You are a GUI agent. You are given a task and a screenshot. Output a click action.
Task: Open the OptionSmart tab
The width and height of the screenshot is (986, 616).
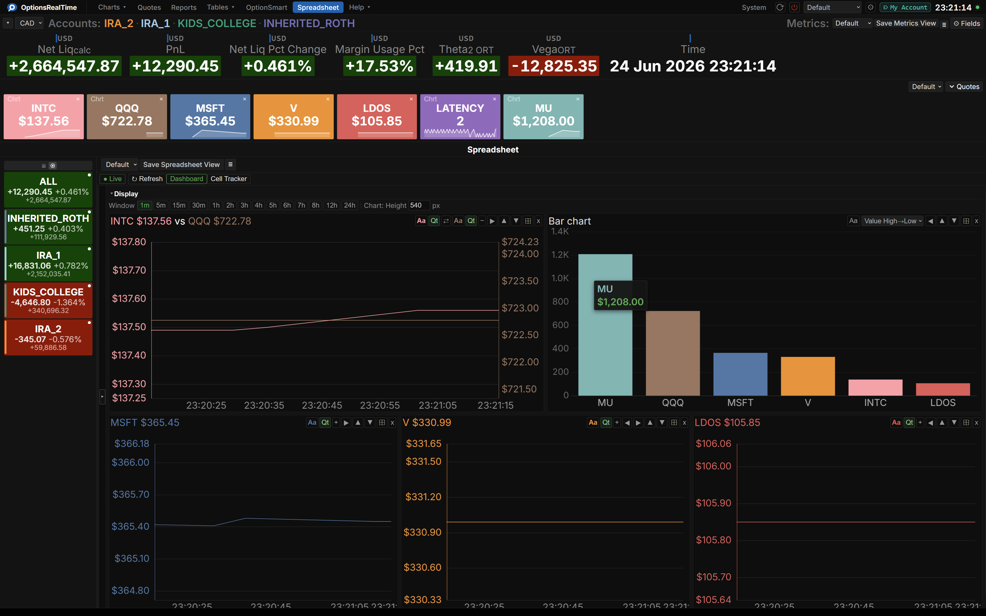pos(267,7)
